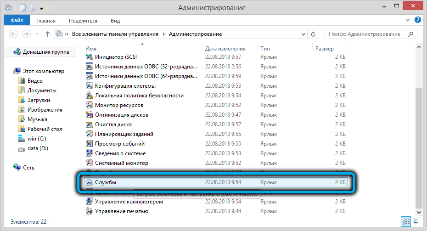Sort by the Дата изменения column header

[225, 48]
